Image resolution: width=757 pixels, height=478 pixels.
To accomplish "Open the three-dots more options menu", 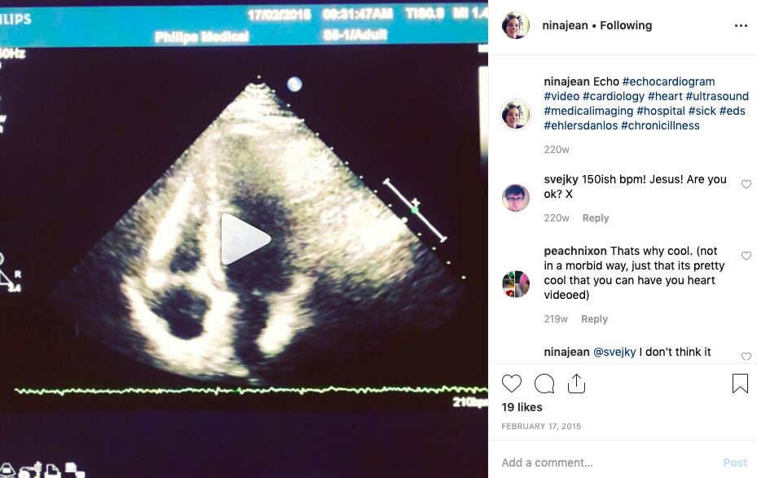I will tap(741, 25).
